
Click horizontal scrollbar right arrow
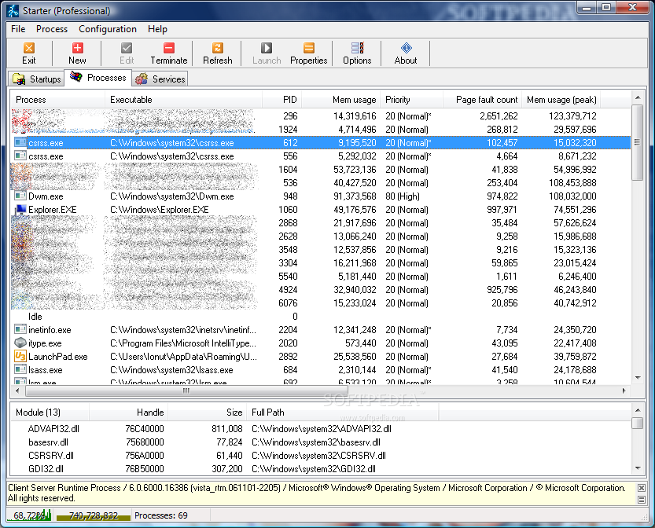[x=624, y=390]
